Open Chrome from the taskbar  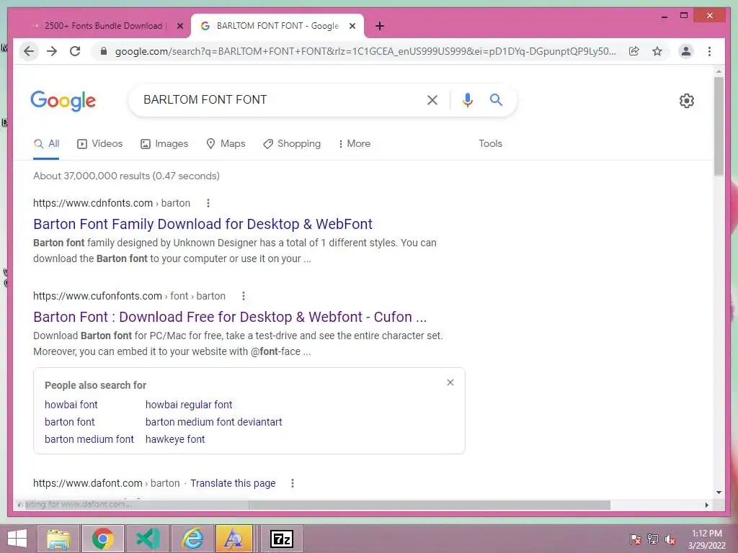(x=102, y=539)
